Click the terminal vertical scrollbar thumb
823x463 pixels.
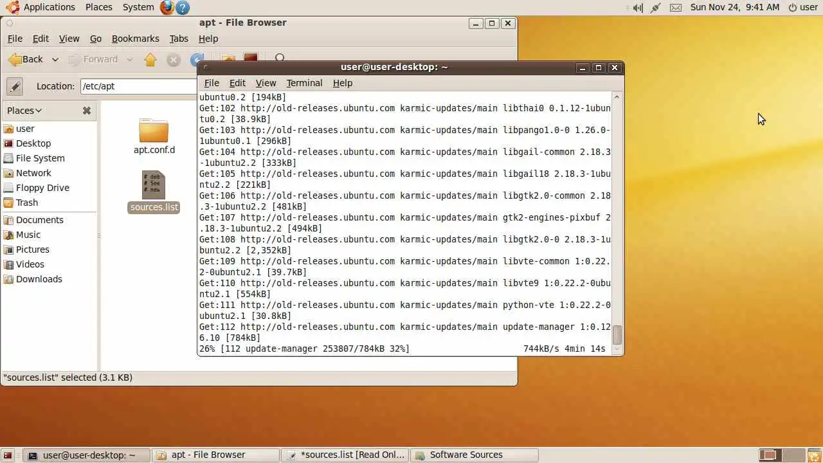(x=617, y=335)
